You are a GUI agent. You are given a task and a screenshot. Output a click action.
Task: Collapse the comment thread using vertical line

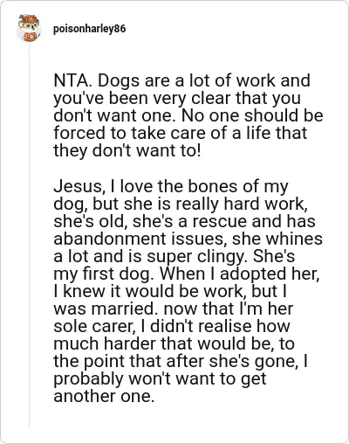(29, 236)
